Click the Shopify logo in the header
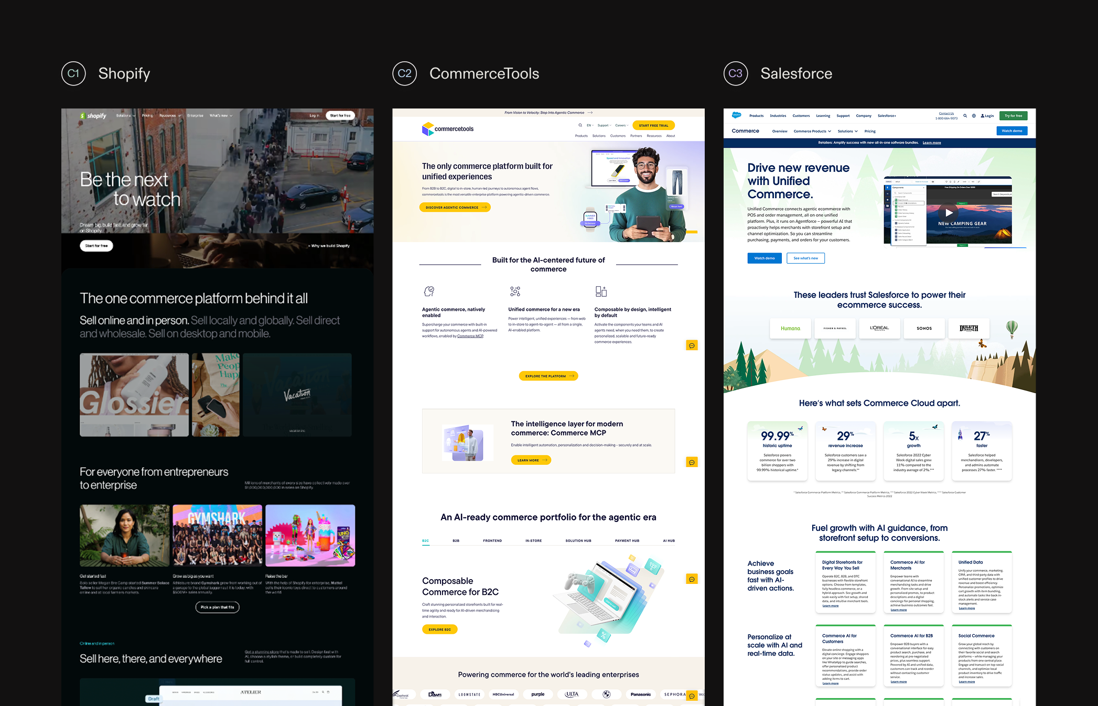Screen dimensions: 1098x706 coord(93,116)
